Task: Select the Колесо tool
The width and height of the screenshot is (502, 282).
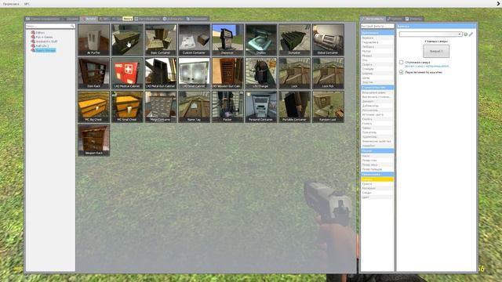Action: pos(377,124)
